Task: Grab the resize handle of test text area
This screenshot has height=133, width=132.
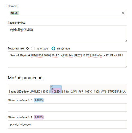Action: click(x=126, y=67)
